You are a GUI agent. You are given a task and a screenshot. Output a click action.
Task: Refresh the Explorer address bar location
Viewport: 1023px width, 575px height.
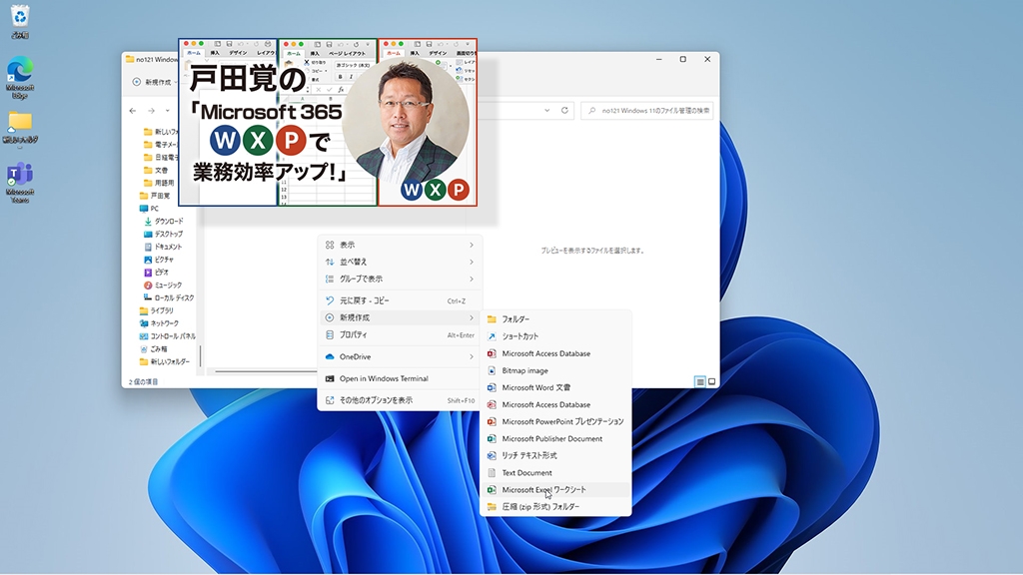pos(565,110)
